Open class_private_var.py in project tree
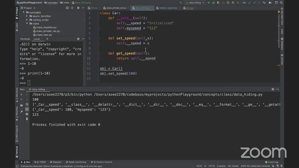Viewport: 299px width, 168px height. pos(46,31)
